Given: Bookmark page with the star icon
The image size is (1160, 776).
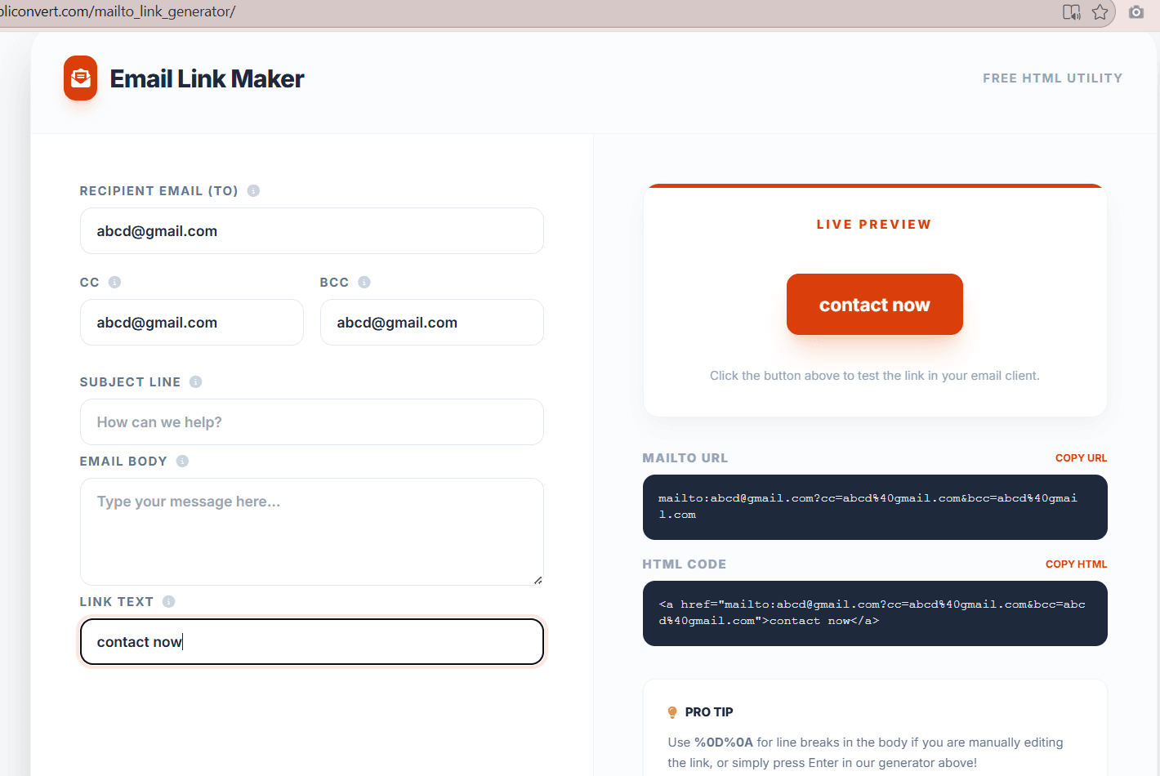Looking at the screenshot, I should click(x=1100, y=12).
